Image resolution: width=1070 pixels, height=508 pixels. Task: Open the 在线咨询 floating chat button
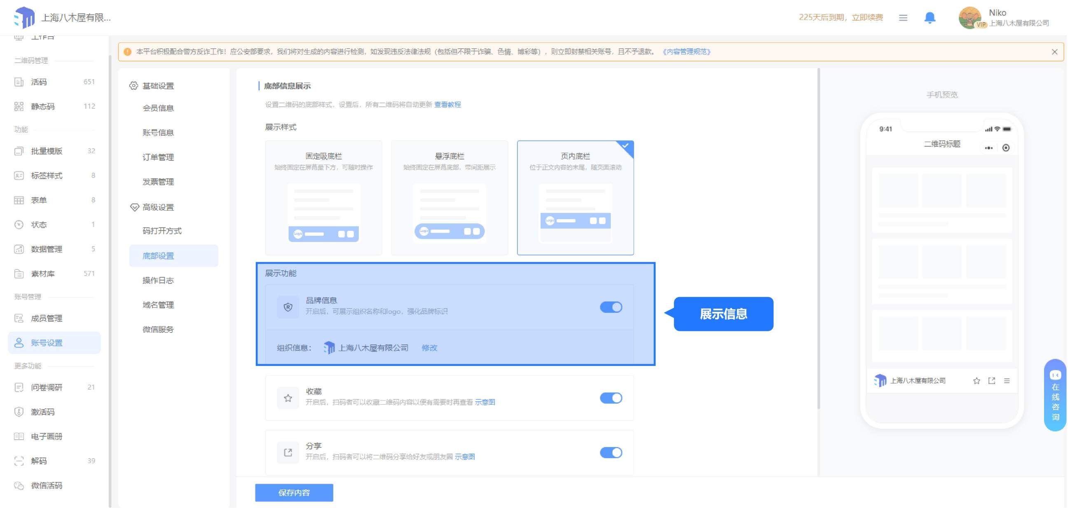coord(1055,395)
